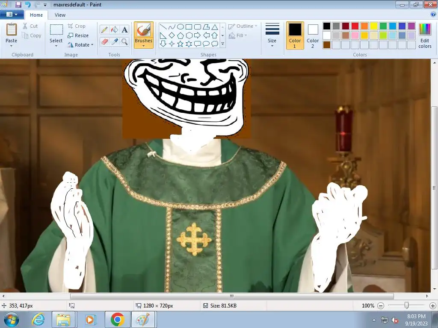The height and width of the screenshot is (328, 438).
Task: Open Google Chrome from taskbar
Action: (x=117, y=319)
